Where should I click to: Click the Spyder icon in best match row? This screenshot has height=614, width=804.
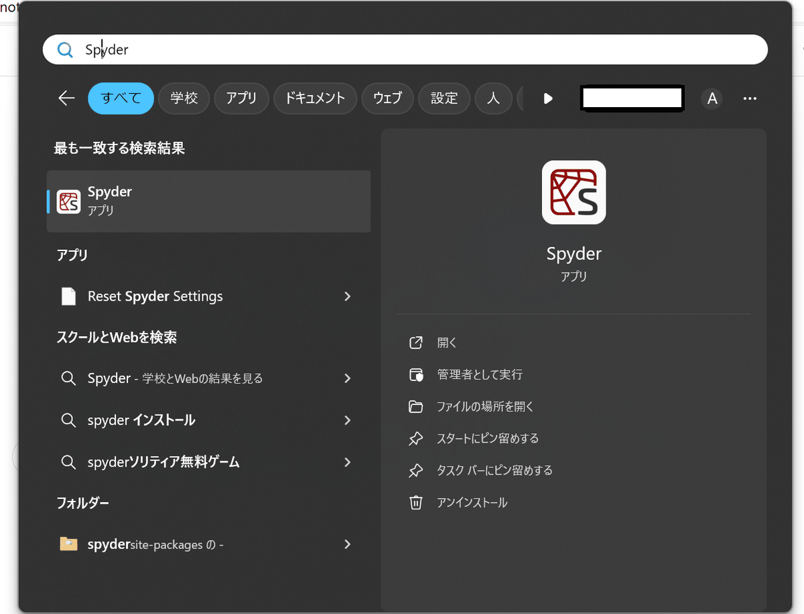coord(68,202)
